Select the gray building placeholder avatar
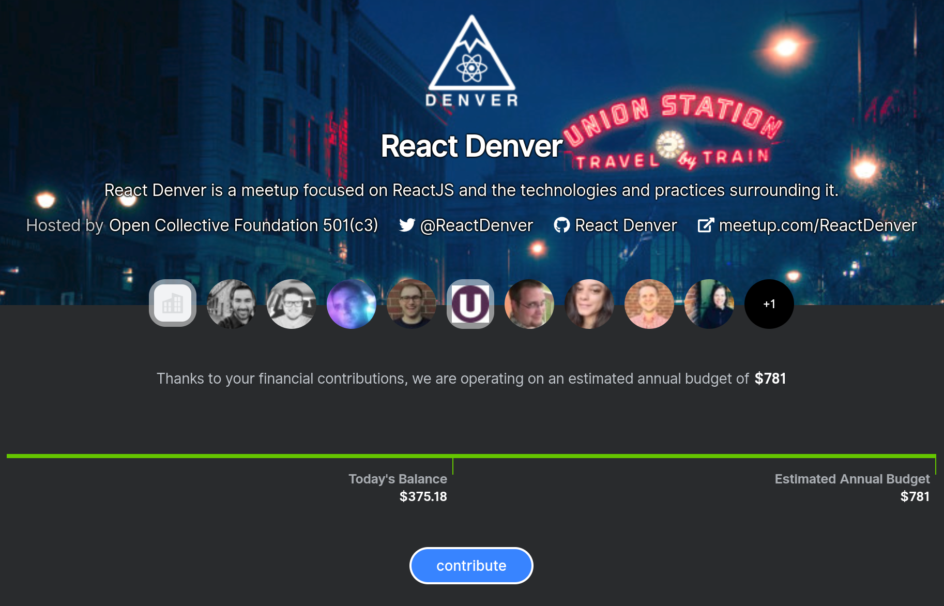 (173, 304)
